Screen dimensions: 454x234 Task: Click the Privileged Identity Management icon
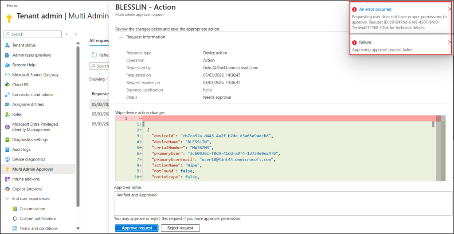click(8, 127)
